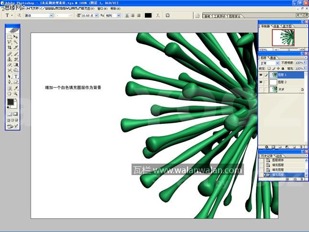
Task: Show the 背景 layer via its visibility box
Action: click(261, 89)
